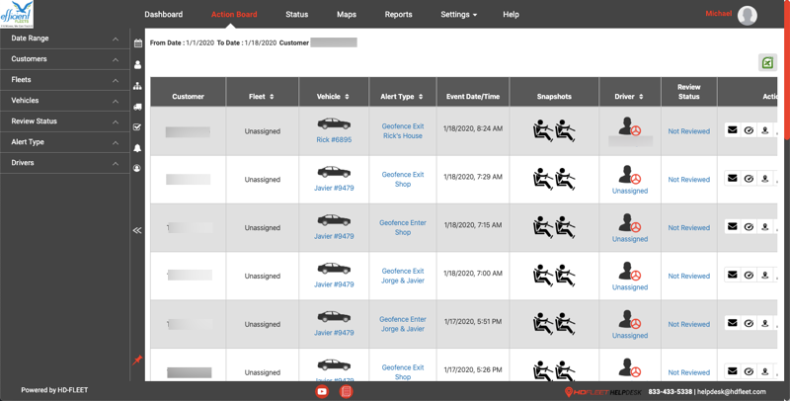Open the red document icon in footer
Image resolution: width=790 pixels, height=401 pixels.
click(346, 391)
